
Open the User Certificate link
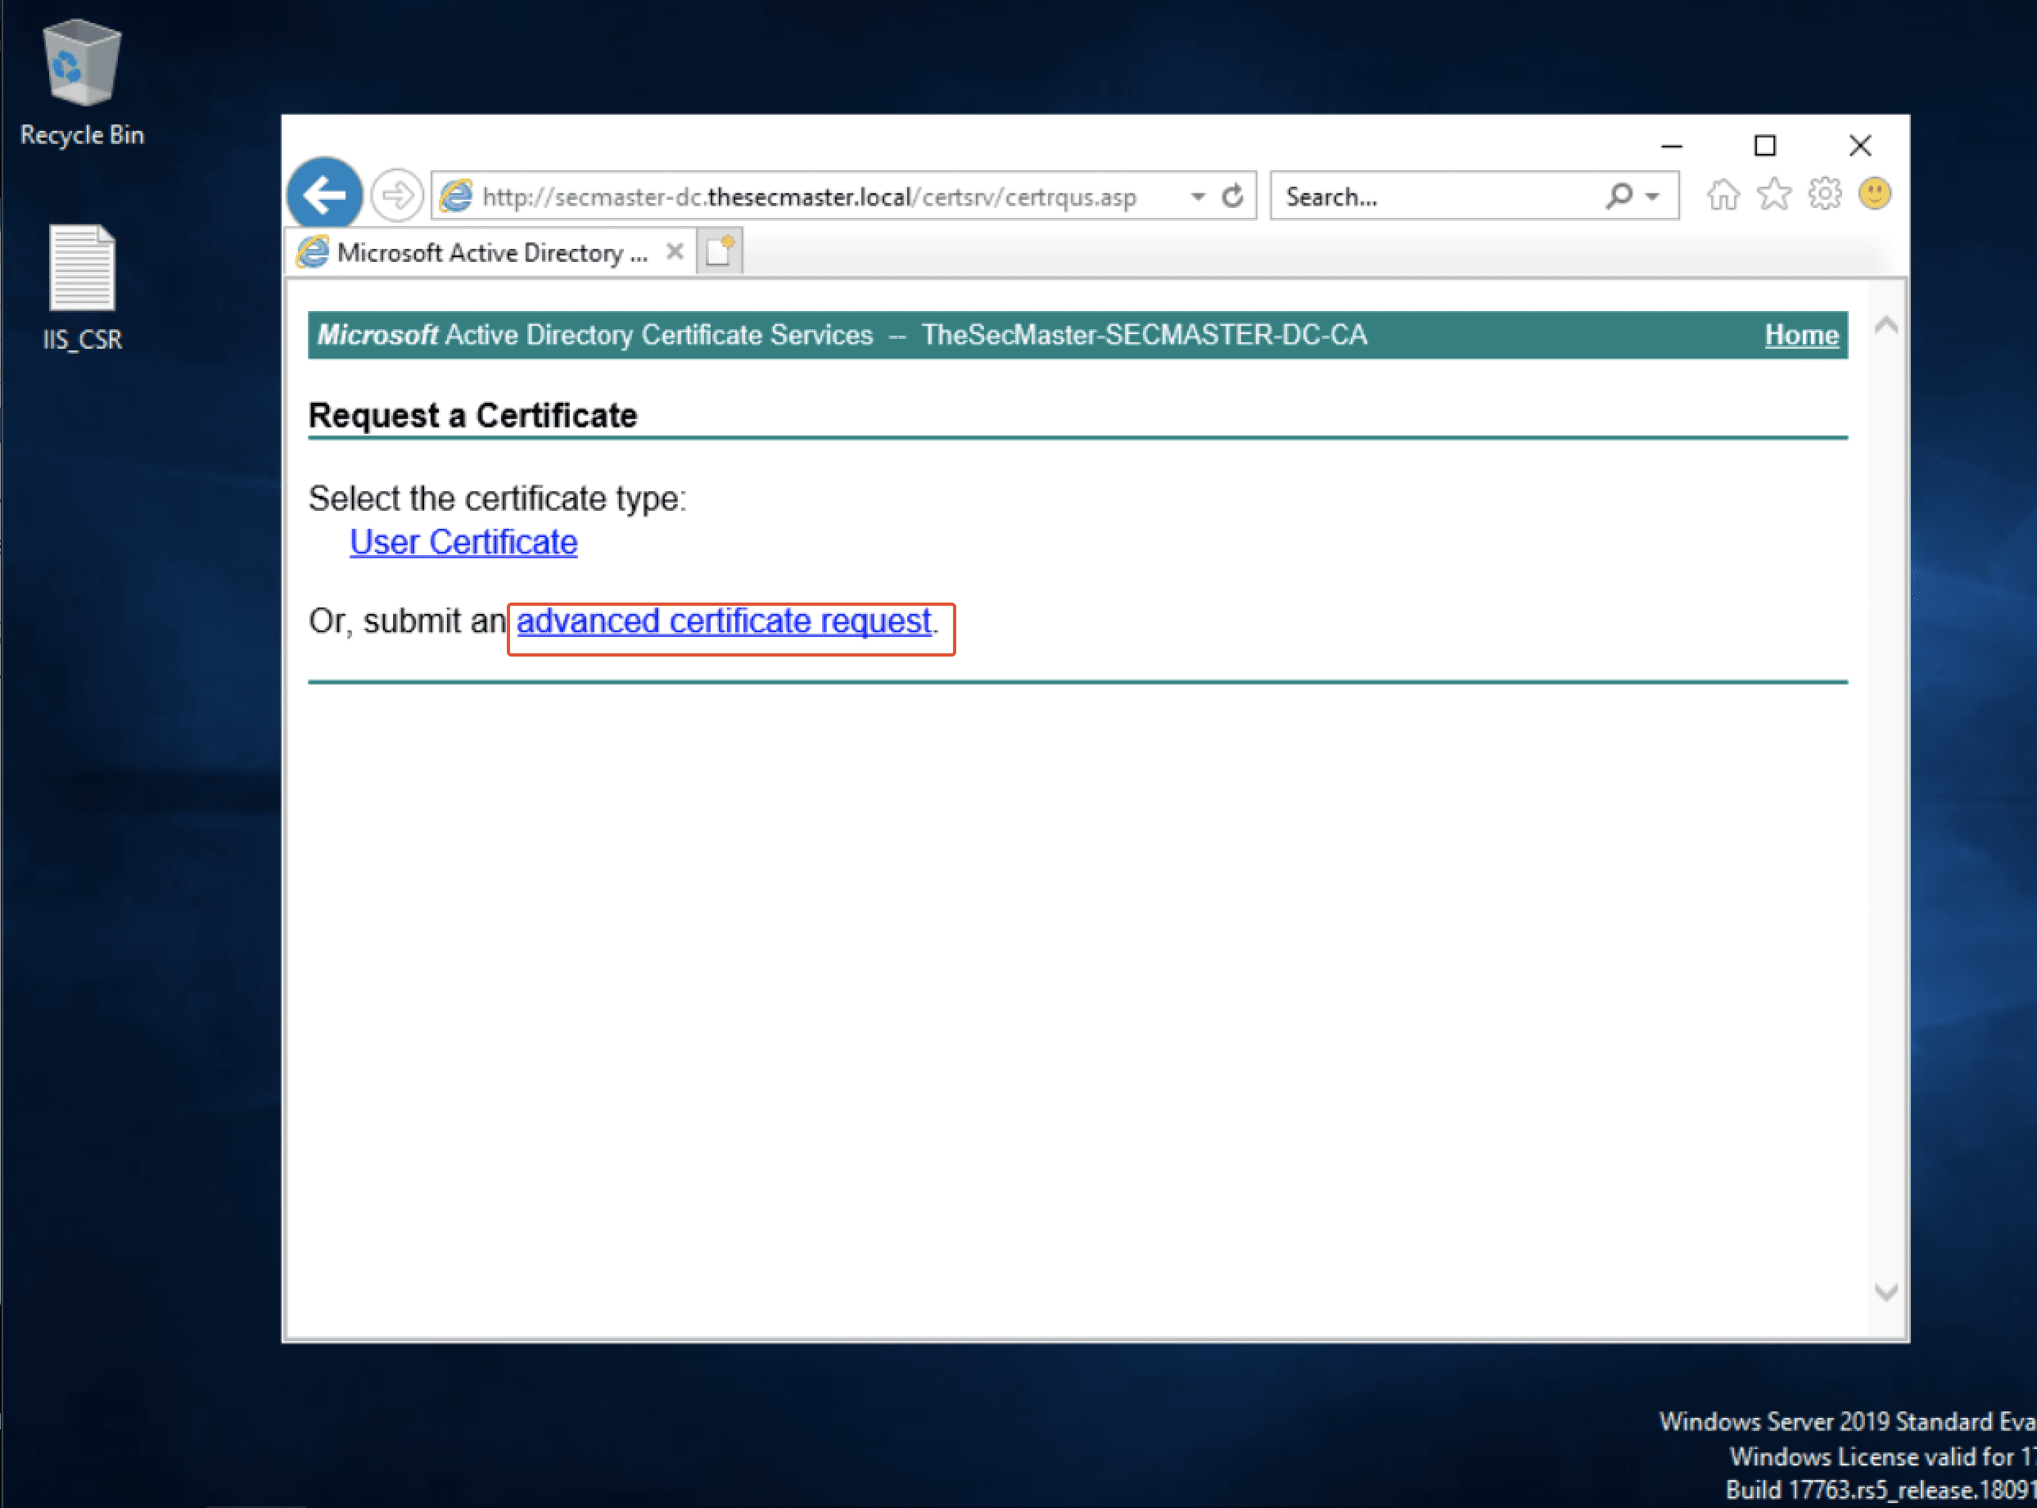[463, 542]
